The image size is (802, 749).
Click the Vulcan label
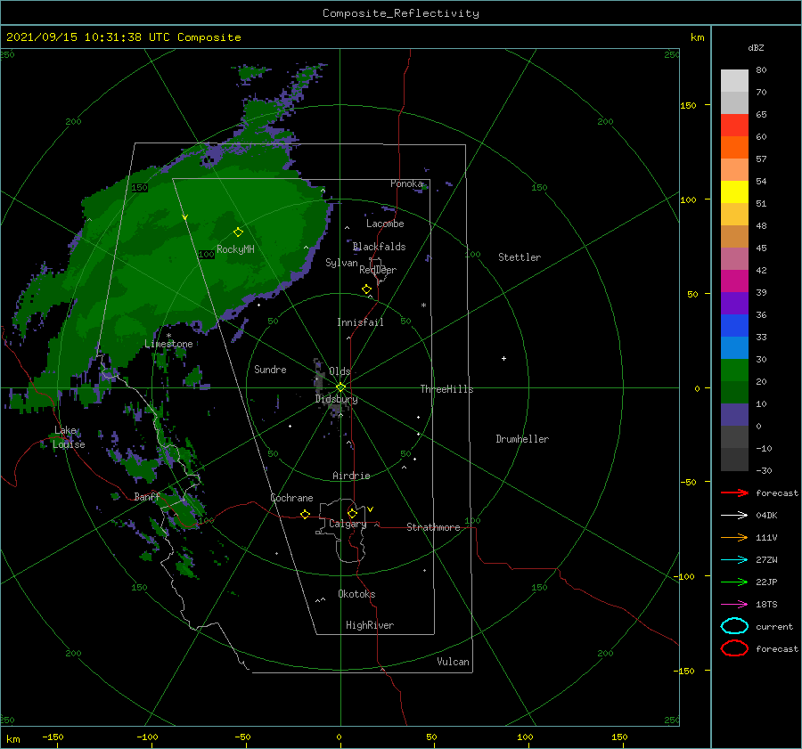[x=453, y=662]
